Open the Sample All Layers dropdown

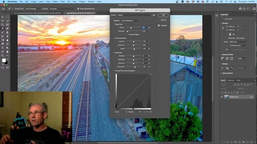coord(62,9)
